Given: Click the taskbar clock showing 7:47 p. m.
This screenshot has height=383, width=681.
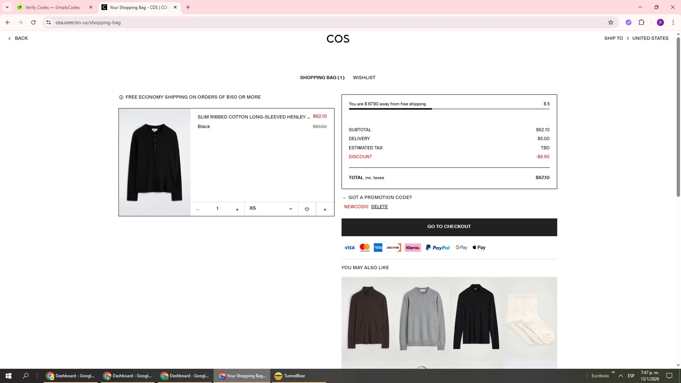Looking at the screenshot, I should 650,376.
